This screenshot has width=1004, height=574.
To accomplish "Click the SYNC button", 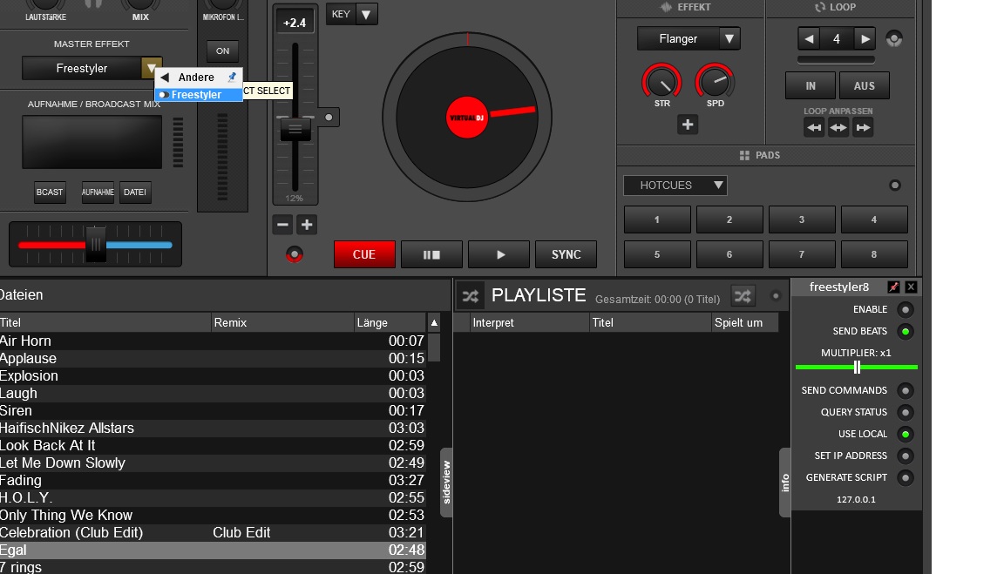I will (566, 254).
